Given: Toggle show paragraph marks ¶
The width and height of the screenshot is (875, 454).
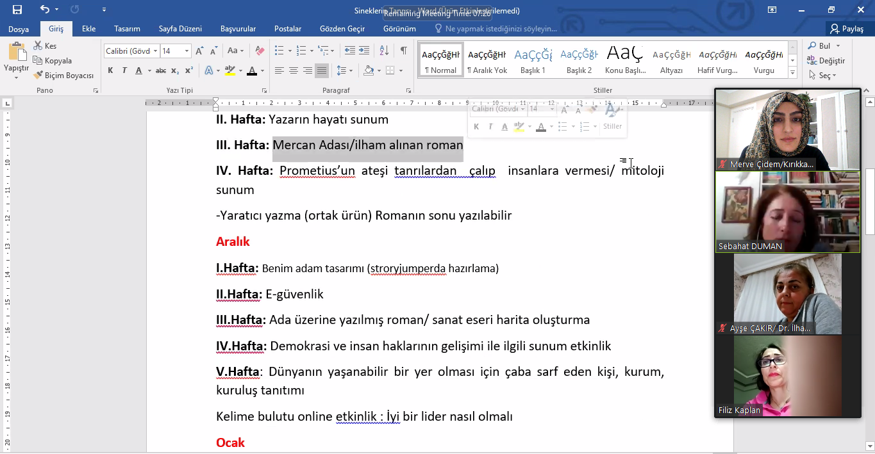Looking at the screenshot, I should 403,51.
